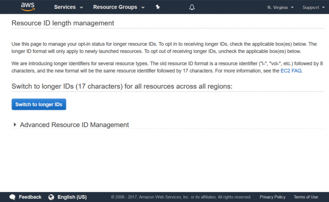Screen dimensions: 329x202
Task: Click the Resource ID length management heading
Action: (x=63, y=23)
